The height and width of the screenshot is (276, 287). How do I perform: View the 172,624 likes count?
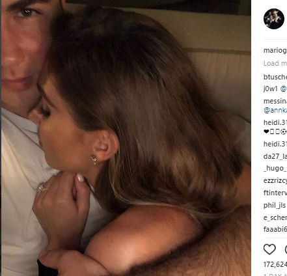coord(275,264)
